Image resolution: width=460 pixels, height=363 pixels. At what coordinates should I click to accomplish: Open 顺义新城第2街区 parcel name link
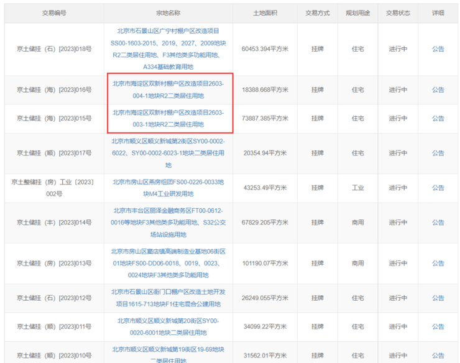click(x=168, y=153)
